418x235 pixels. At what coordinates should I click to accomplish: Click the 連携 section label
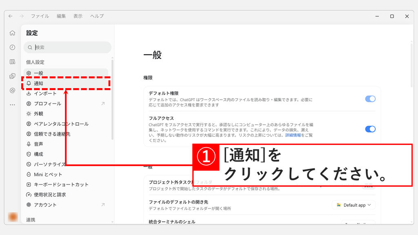pos(31,220)
